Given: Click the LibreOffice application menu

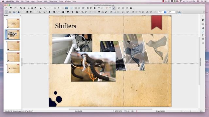Looking at the screenshot, I should (x=10, y=1).
